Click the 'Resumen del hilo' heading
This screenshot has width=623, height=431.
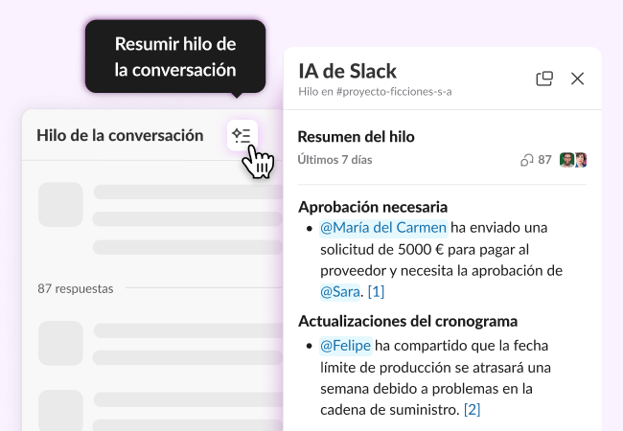pyautogui.click(x=356, y=137)
